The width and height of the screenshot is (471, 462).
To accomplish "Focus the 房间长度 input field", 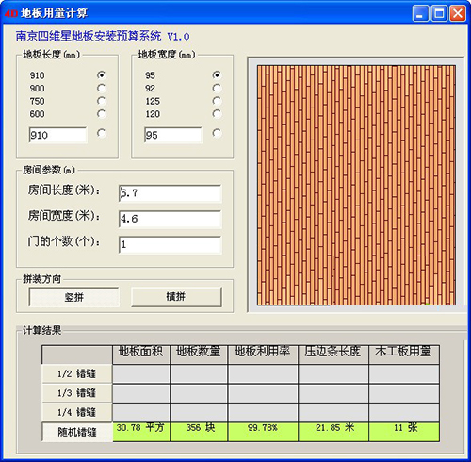I will [170, 193].
